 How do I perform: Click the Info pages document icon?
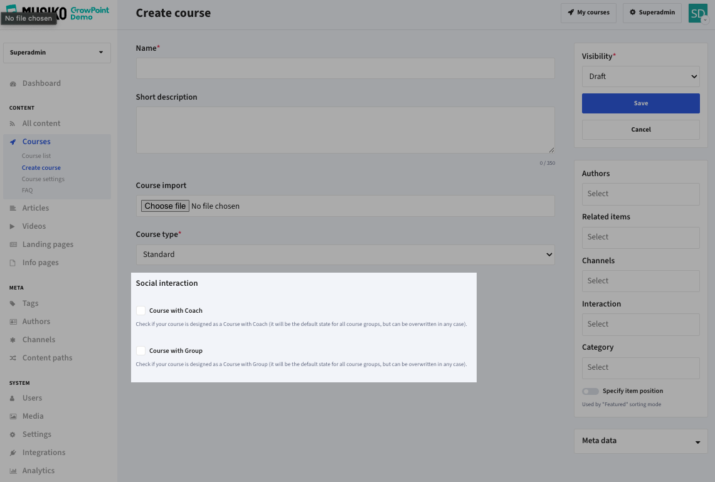(x=13, y=263)
